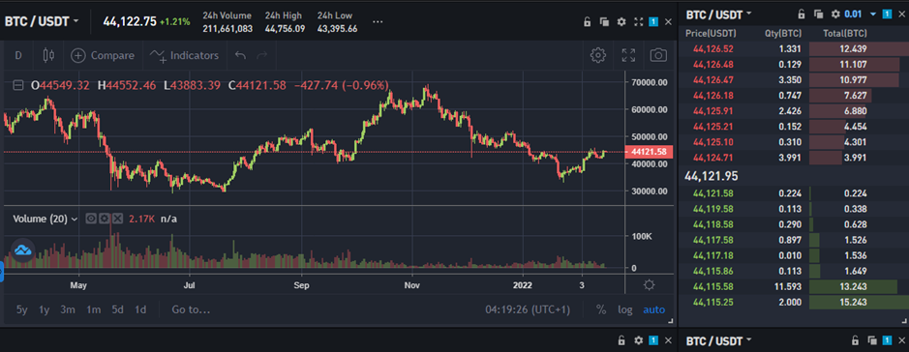
Task: Collapse the OHLC legend with the minus box
Action: [18, 86]
